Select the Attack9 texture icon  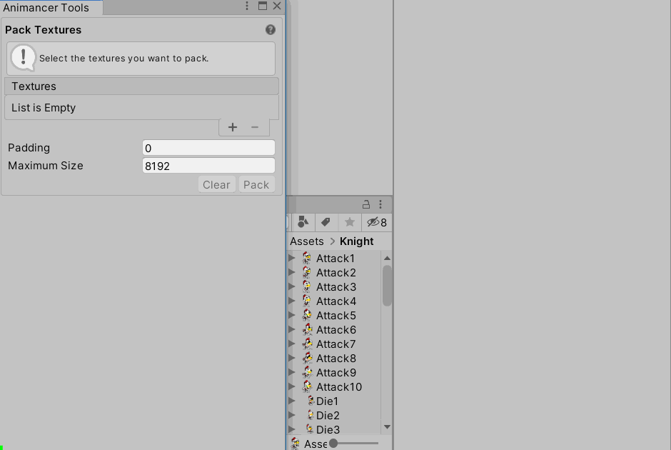pos(307,372)
